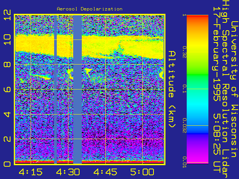Click the wide blue data gap near 4:30
The width and height of the screenshot is (239, 179).
tap(77, 89)
